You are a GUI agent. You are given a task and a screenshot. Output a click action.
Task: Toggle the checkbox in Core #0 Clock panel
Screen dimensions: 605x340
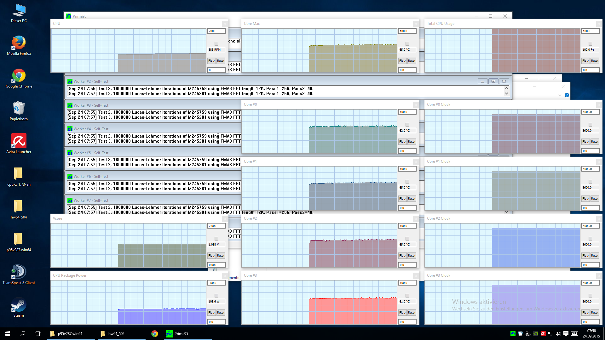click(590, 125)
